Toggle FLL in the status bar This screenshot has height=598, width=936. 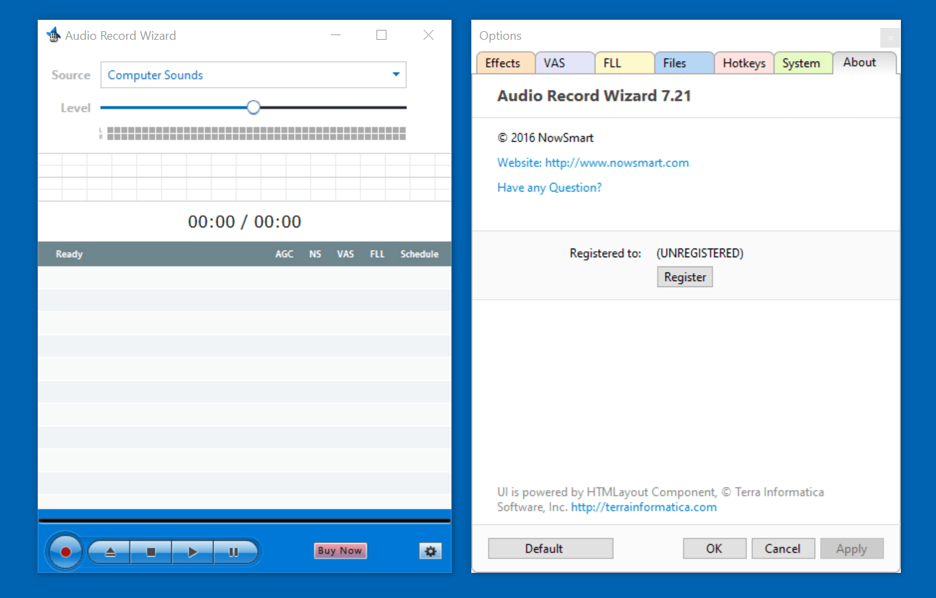[377, 254]
